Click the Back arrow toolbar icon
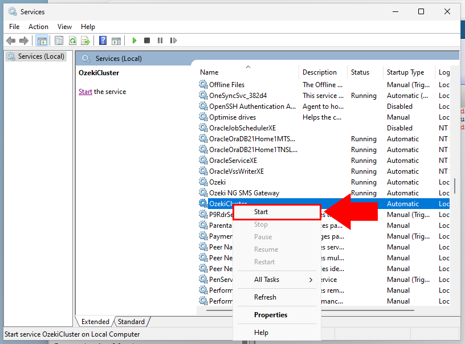Image resolution: width=465 pixels, height=344 pixels. point(11,40)
